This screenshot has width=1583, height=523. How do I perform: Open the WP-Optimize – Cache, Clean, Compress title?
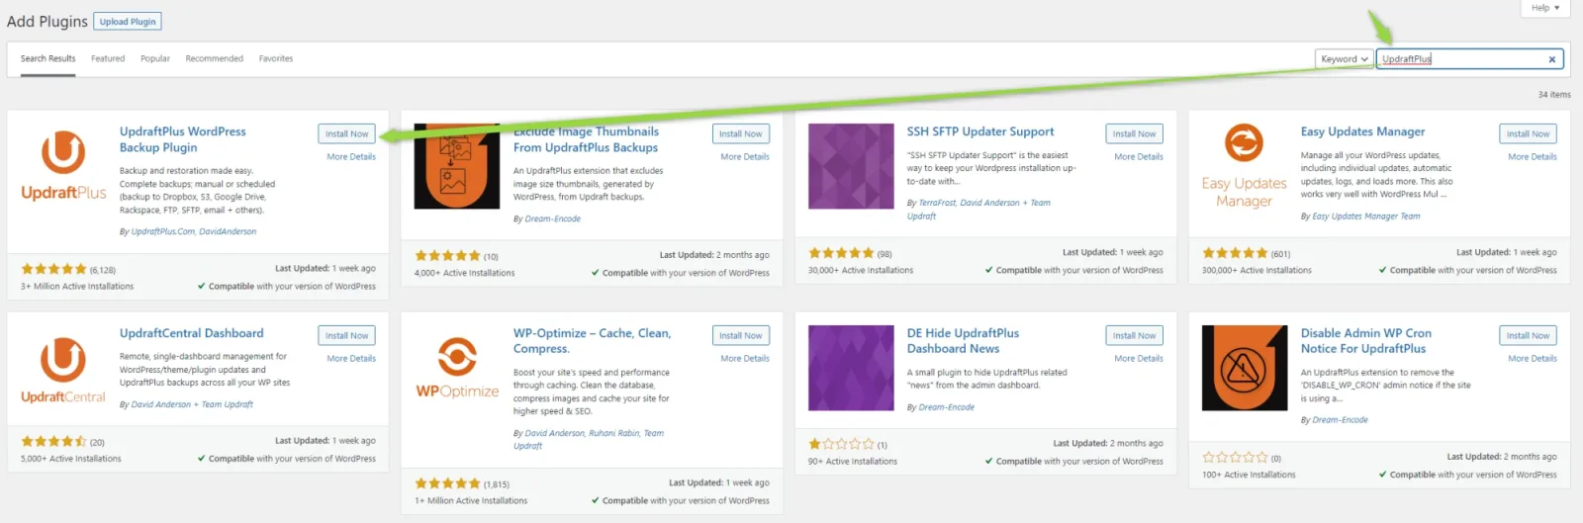click(x=592, y=341)
